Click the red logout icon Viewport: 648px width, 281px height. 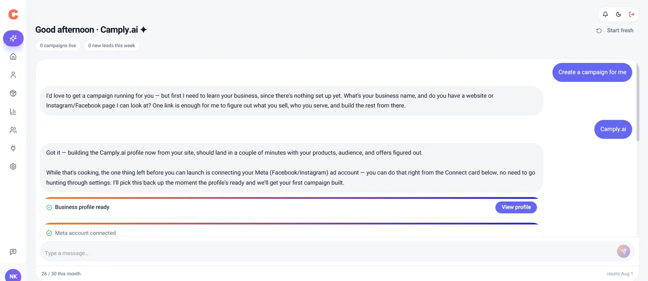click(631, 14)
